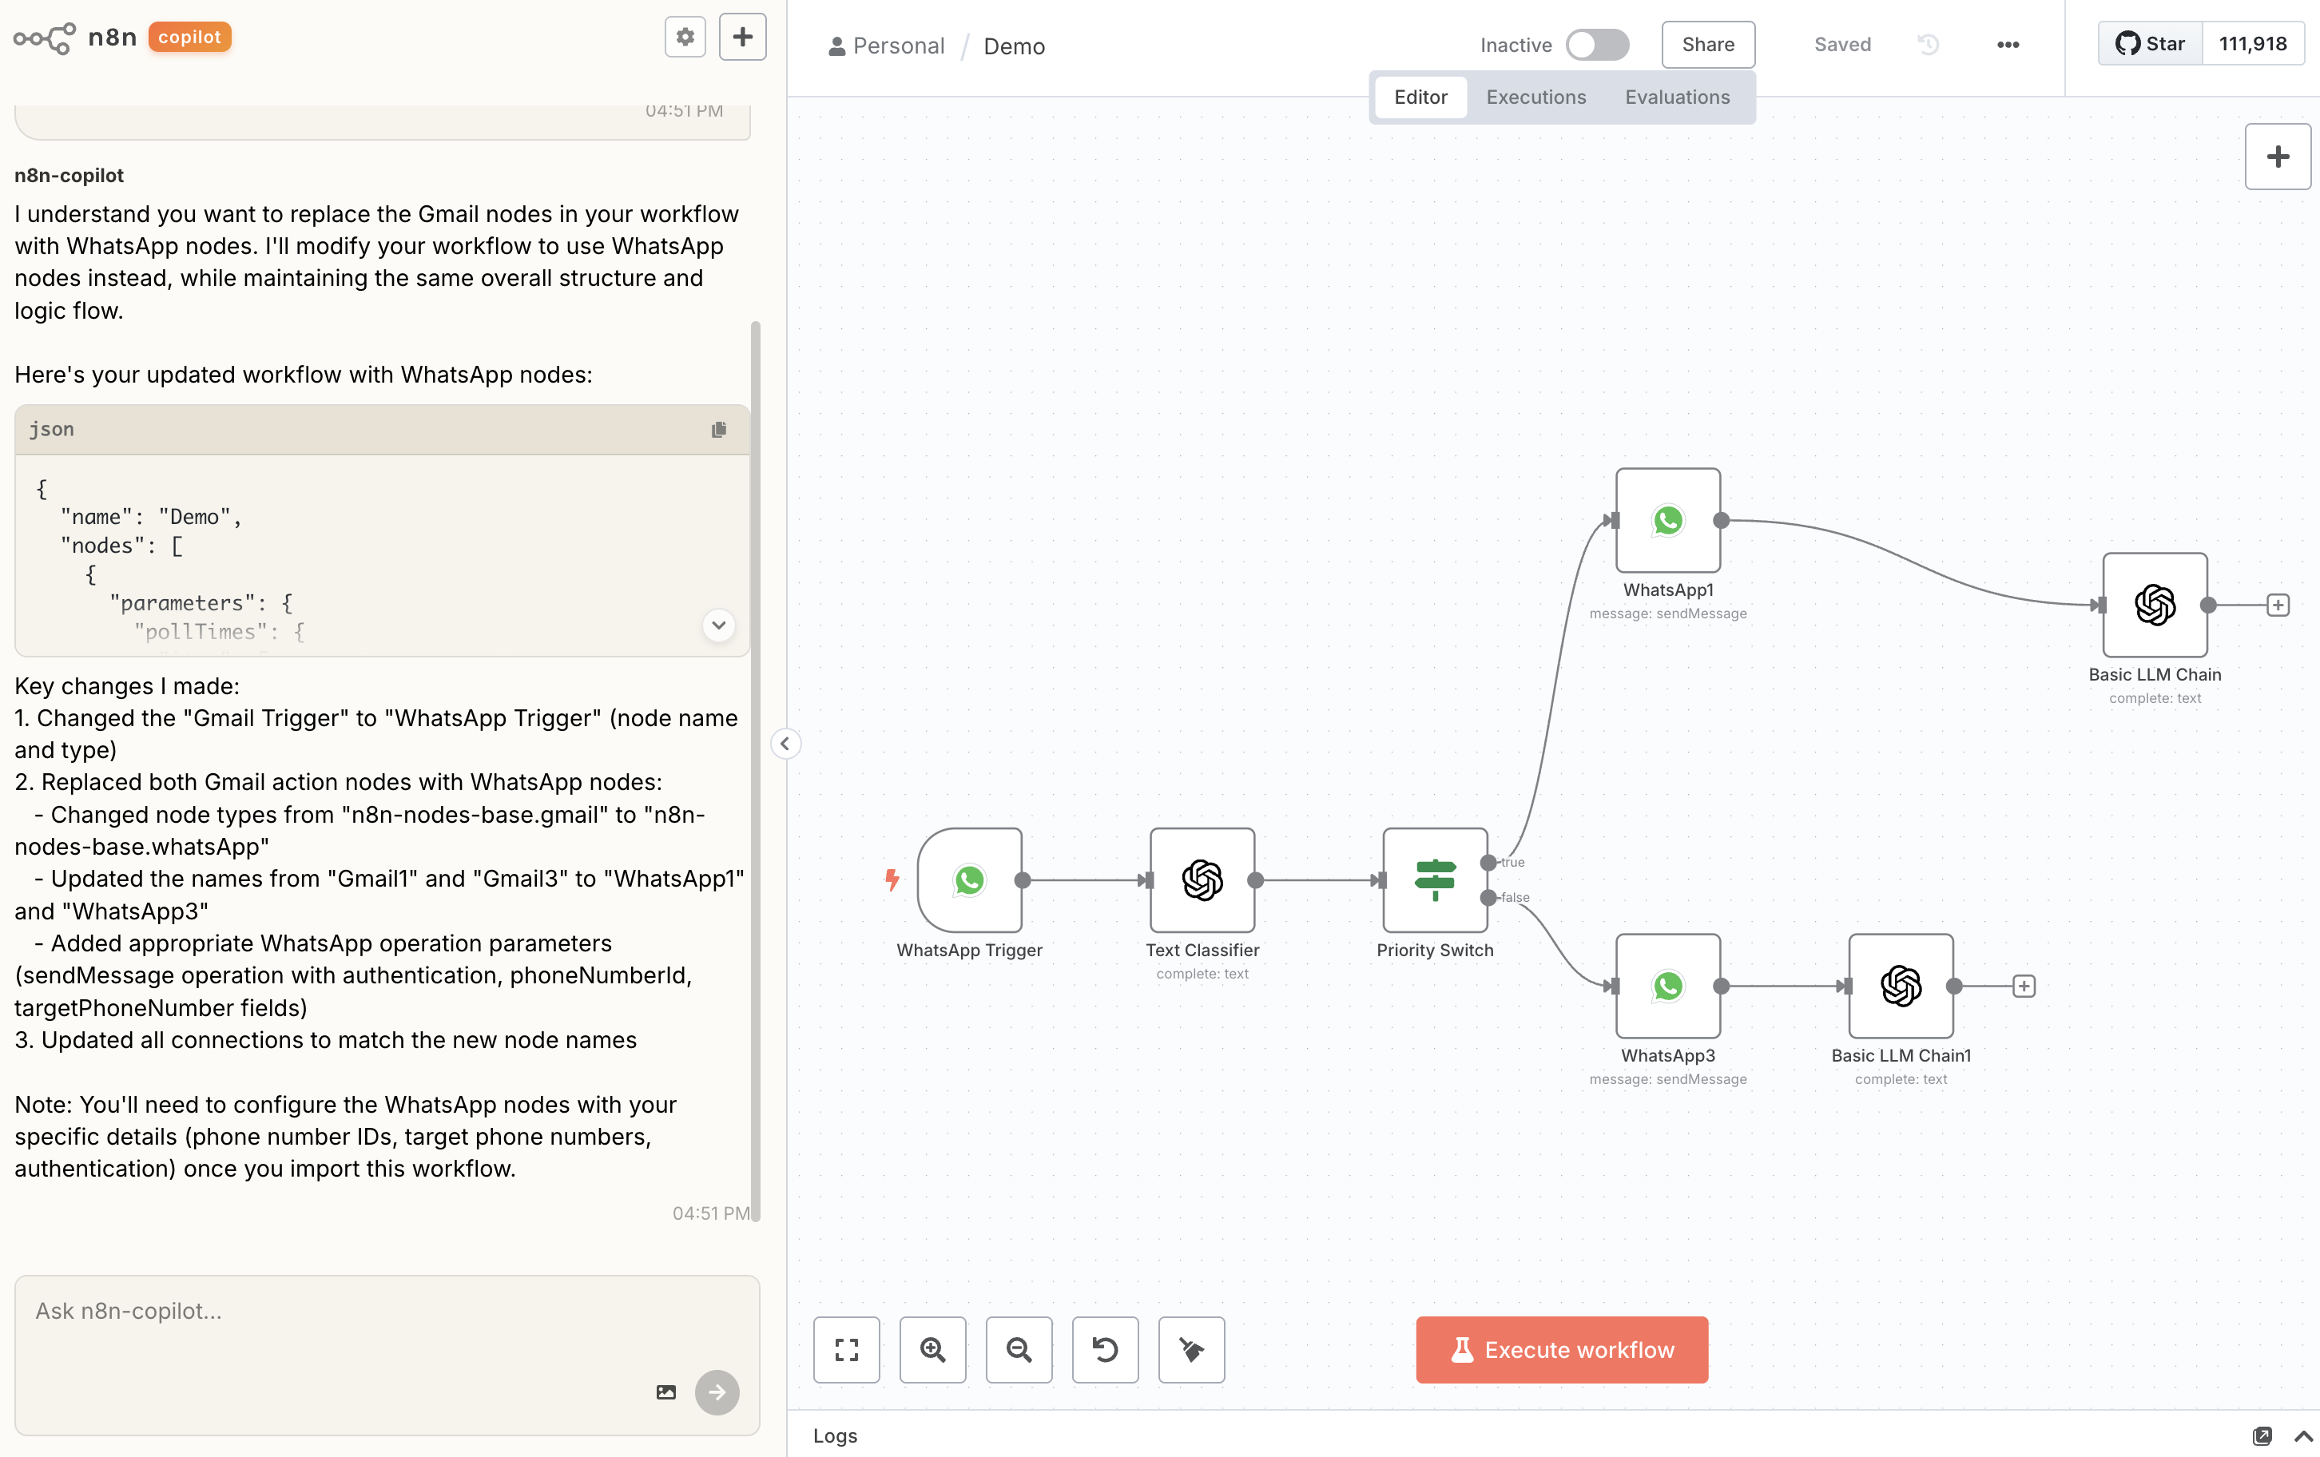2320x1457 pixels.
Task: Click the trigger lightning bolt icon
Action: click(x=892, y=879)
